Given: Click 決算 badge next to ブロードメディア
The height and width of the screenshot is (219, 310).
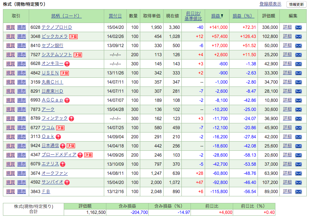Looking at the screenshot, I should [89, 155].
